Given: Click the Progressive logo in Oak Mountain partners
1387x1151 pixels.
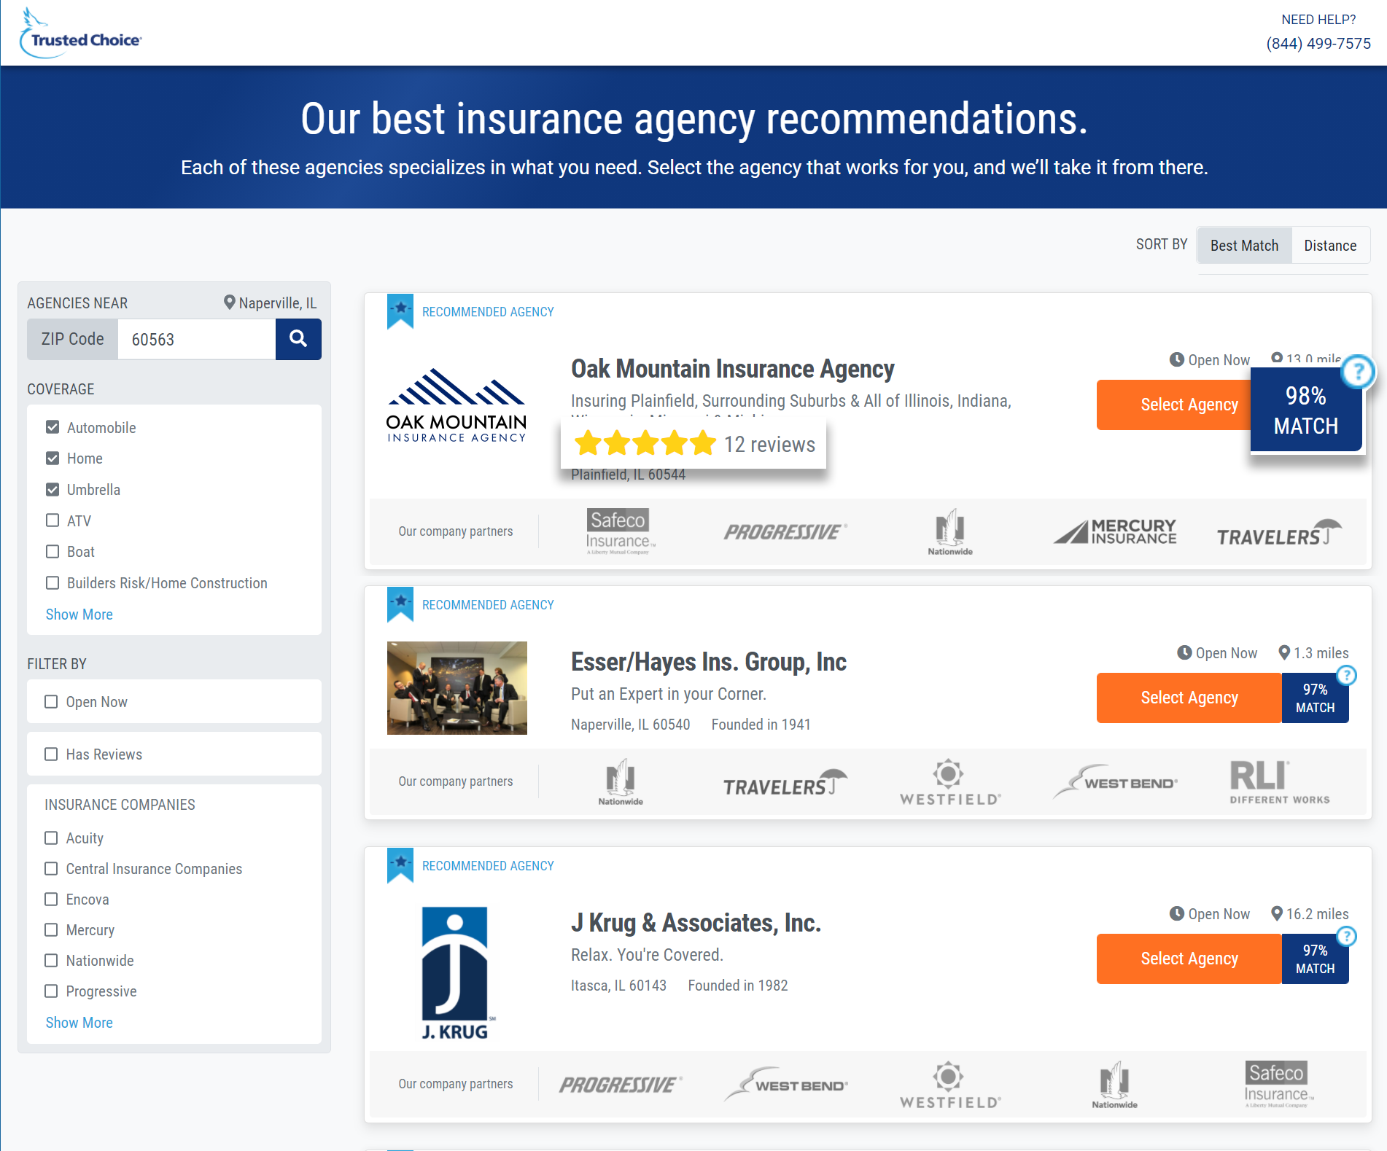Looking at the screenshot, I should (785, 532).
